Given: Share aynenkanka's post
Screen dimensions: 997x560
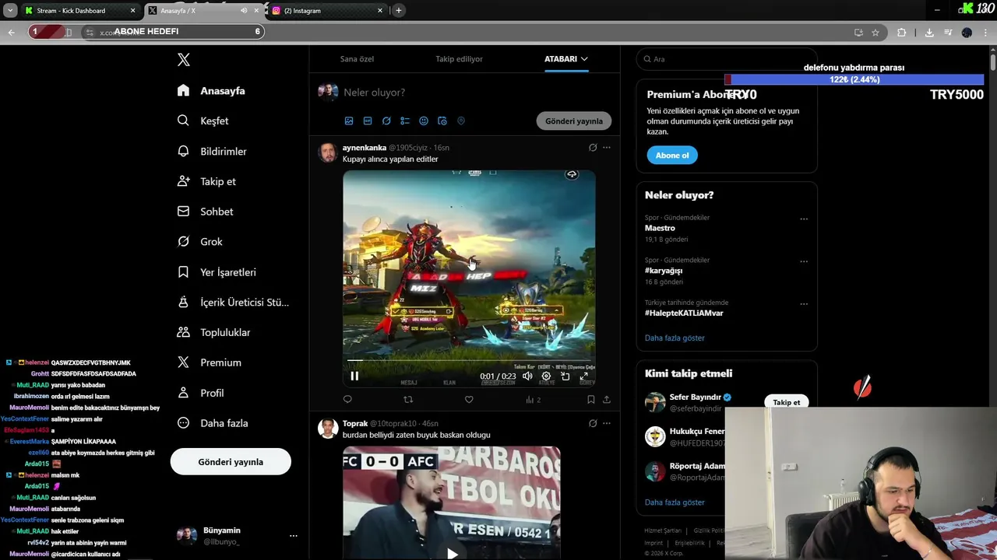Looking at the screenshot, I should pos(607,399).
